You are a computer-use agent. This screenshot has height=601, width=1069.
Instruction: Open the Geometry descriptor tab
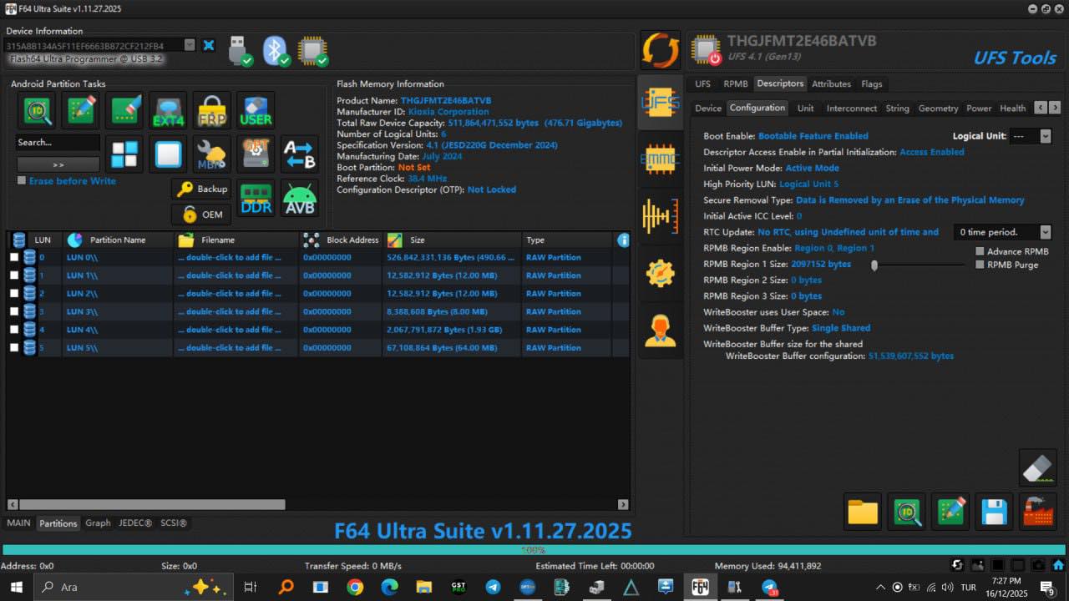coord(939,108)
